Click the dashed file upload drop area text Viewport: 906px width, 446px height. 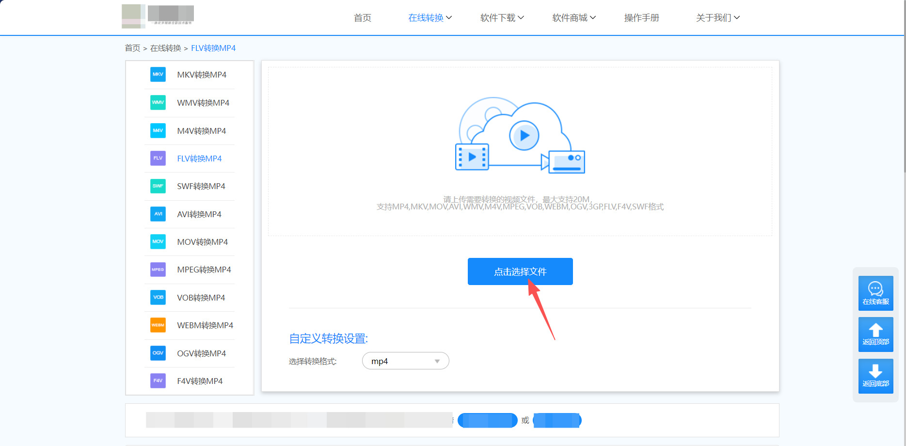click(520, 203)
